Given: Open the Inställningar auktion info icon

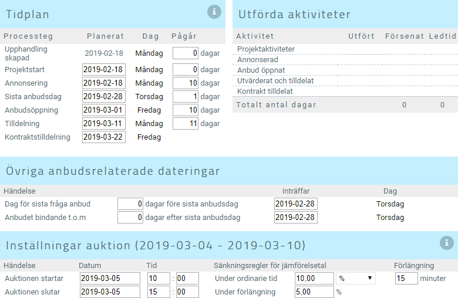Looking at the screenshot, I should 447,243.
